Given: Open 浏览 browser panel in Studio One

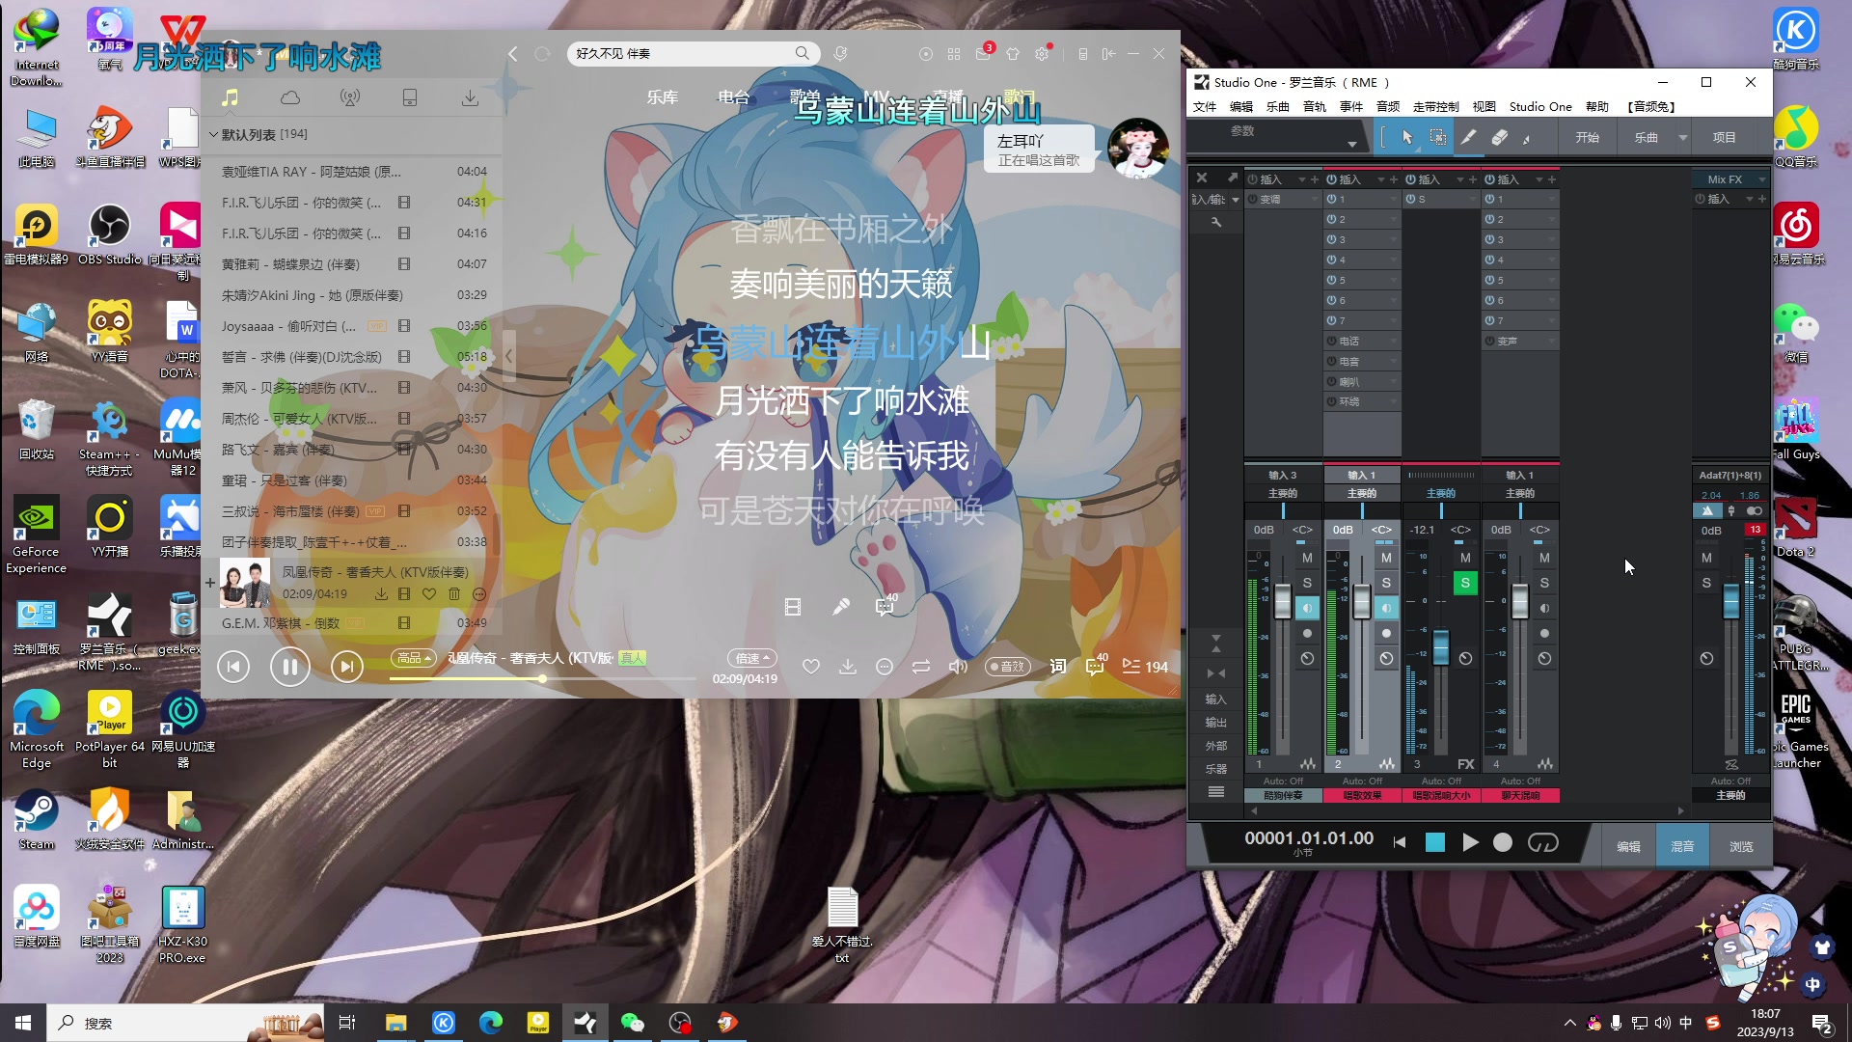Looking at the screenshot, I should pos(1741,846).
